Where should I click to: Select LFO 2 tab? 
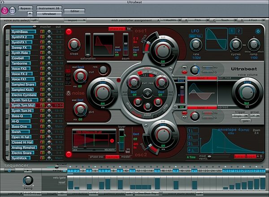(x=239, y=31)
